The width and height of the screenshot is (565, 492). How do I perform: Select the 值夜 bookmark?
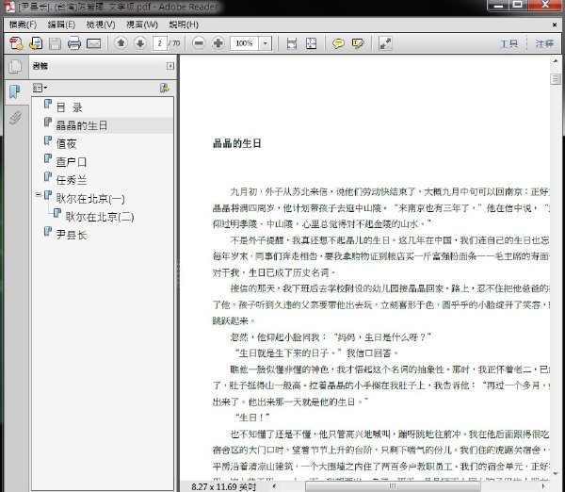66,144
